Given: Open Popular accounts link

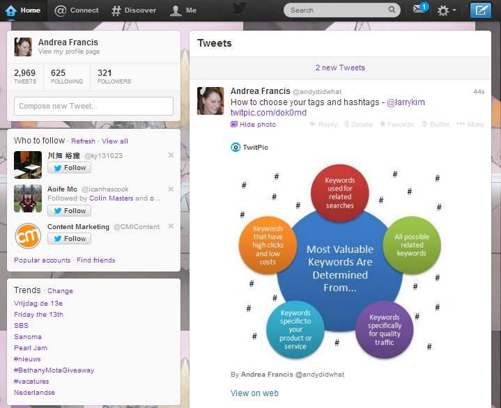Looking at the screenshot, I should 43,260.
